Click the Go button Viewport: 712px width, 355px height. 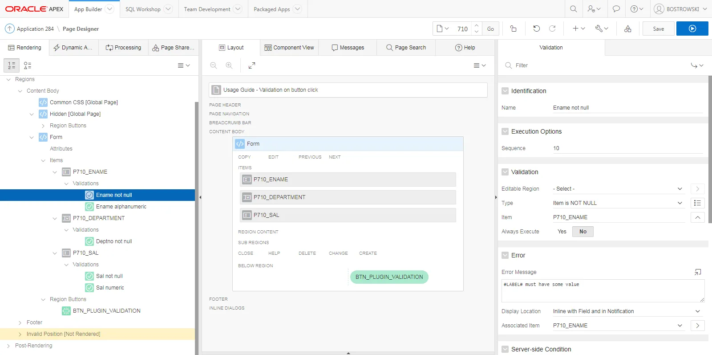click(490, 29)
